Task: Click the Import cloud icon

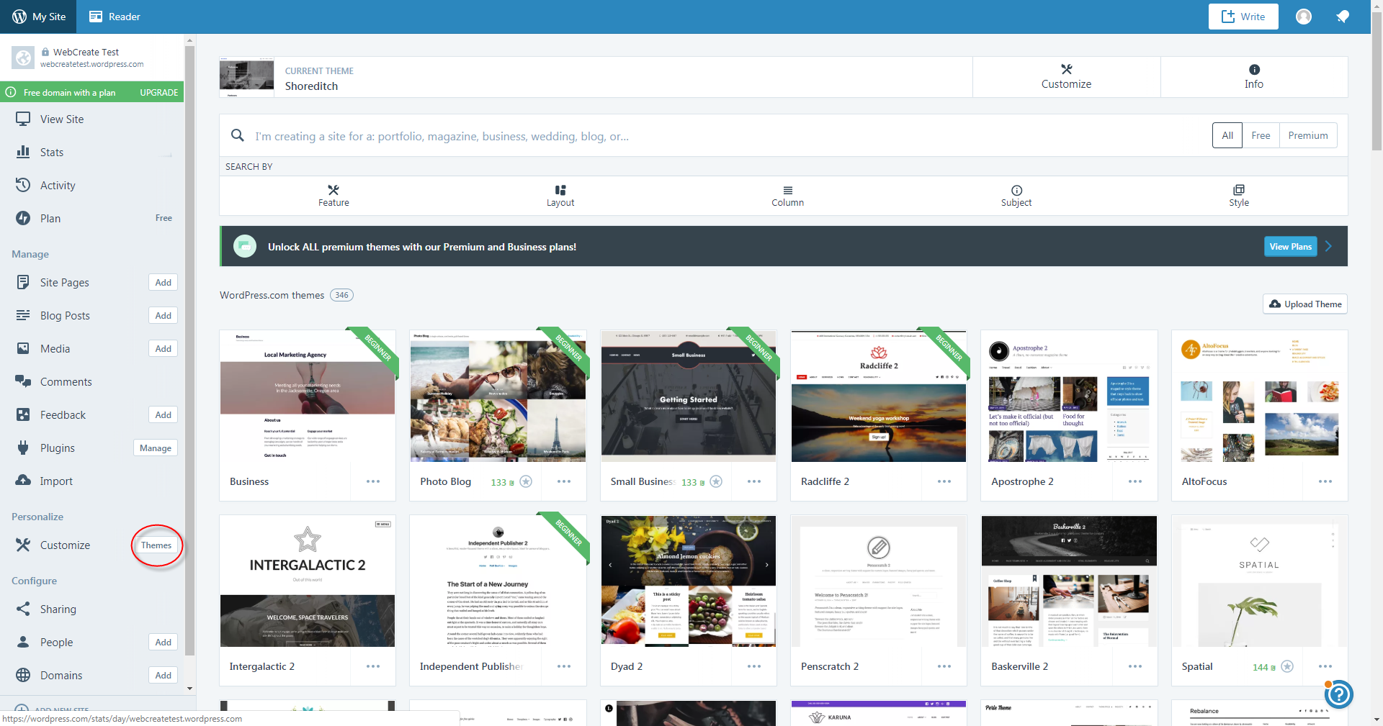Action: [23, 480]
